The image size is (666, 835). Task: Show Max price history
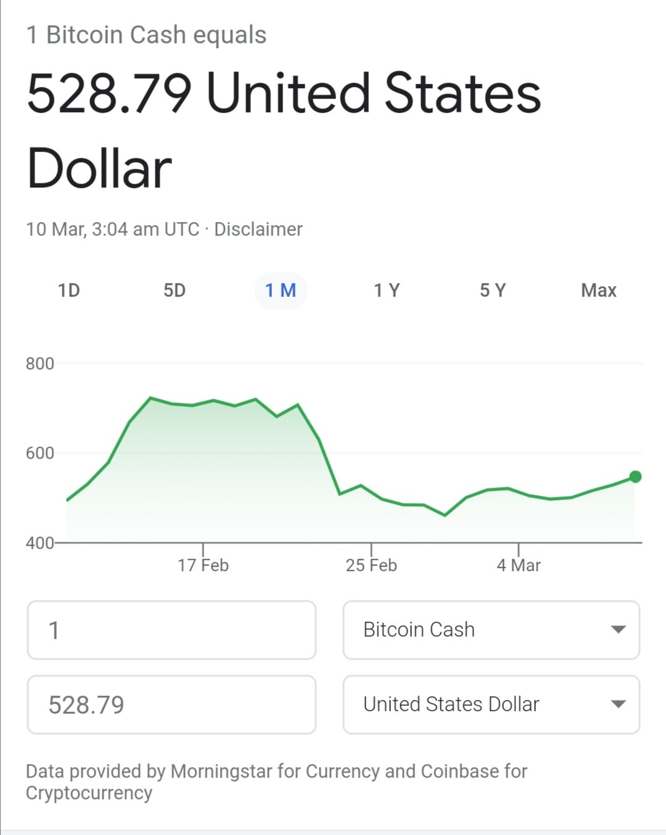(x=599, y=290)
